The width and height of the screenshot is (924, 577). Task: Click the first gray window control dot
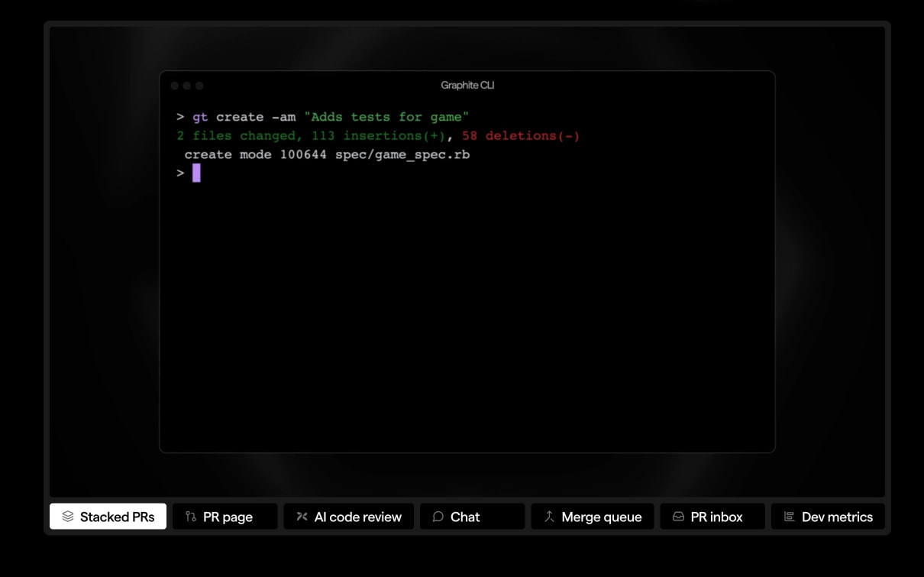click(175, 86)
